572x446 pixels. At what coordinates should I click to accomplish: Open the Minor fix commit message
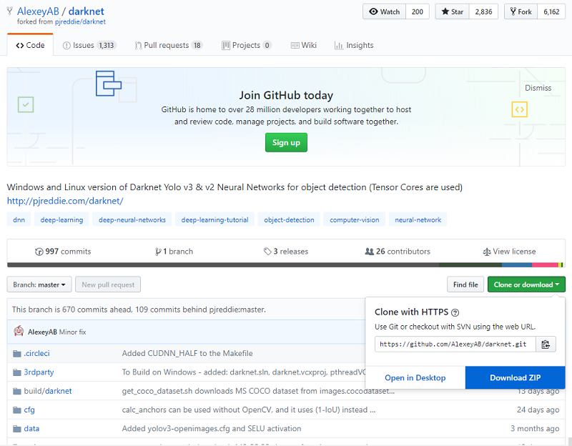pyautogui.click(x=73, y=332)
